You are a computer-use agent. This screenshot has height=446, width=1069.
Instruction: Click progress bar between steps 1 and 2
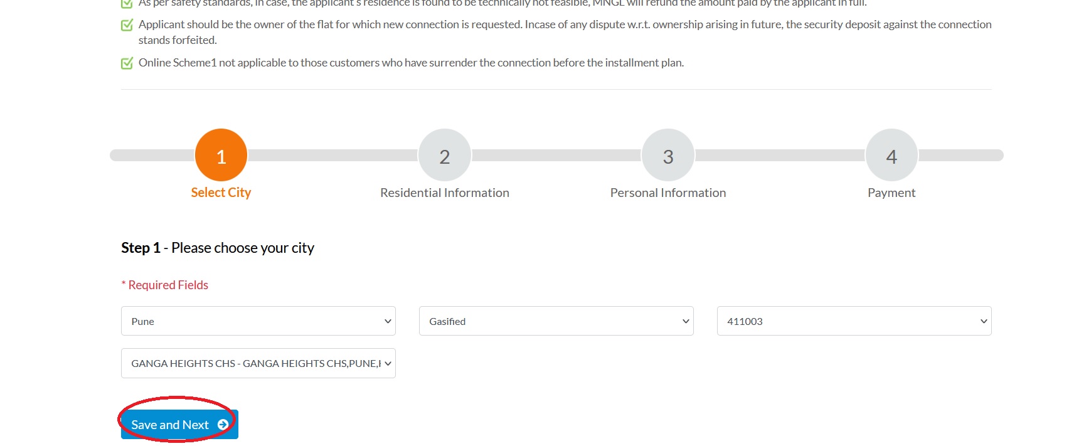(x=332, y=156)
